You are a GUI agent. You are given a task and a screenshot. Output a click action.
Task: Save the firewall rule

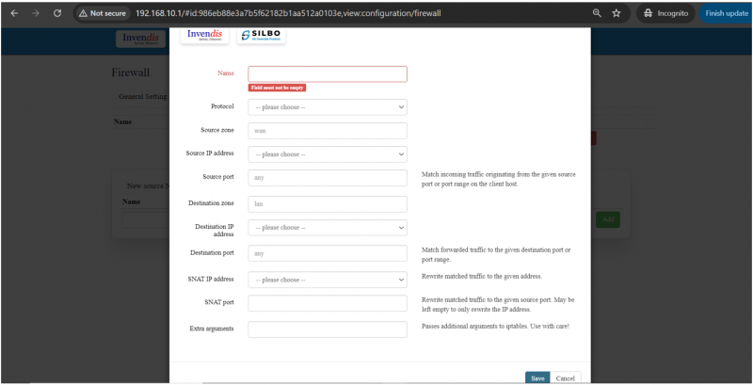tap(537, 377)
